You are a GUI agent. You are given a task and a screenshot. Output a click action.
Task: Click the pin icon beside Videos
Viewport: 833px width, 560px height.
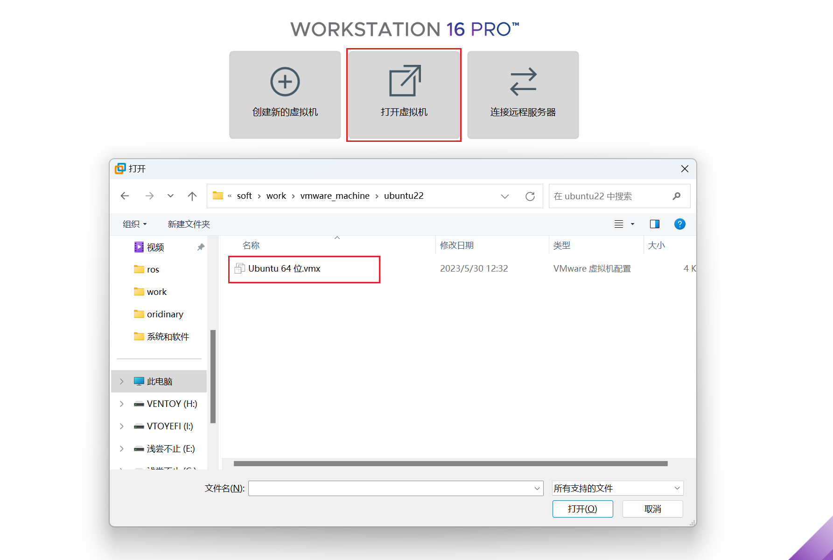click(x=201, y=247)
